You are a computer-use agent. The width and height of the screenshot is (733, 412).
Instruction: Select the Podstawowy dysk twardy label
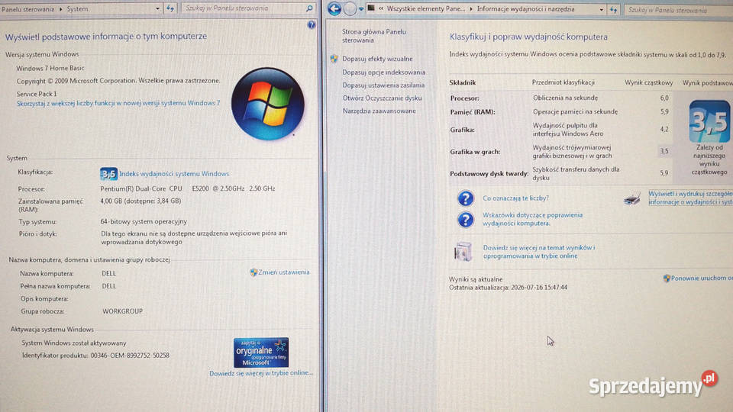489,174
